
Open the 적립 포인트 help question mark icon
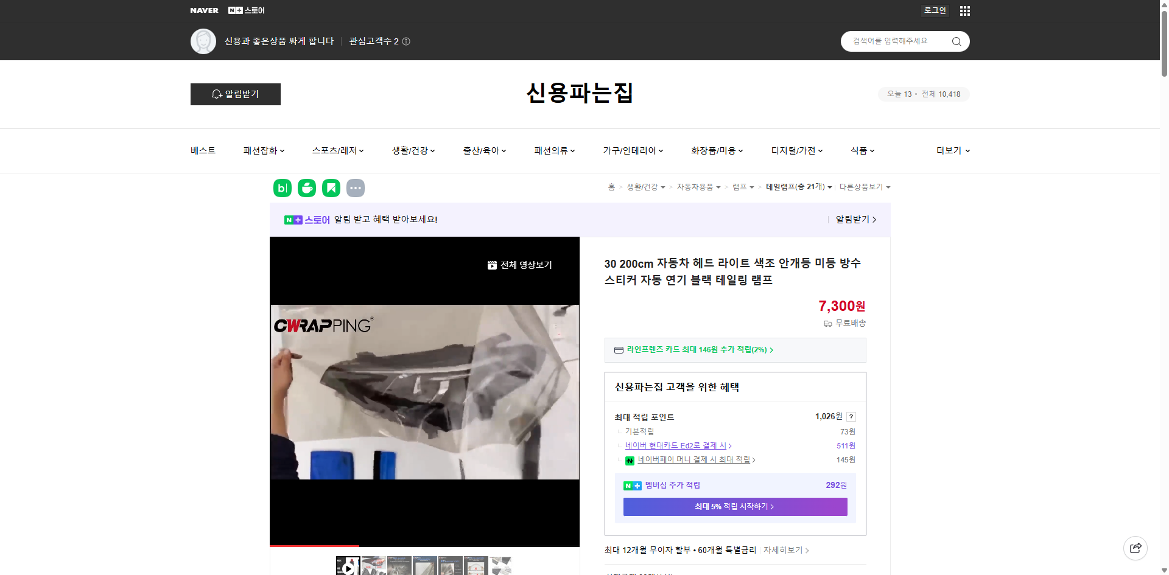click(x=851, y=417)
